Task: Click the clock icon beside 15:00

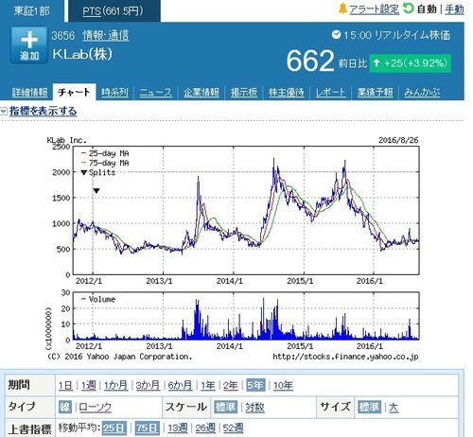Action: tap(336, 34)
